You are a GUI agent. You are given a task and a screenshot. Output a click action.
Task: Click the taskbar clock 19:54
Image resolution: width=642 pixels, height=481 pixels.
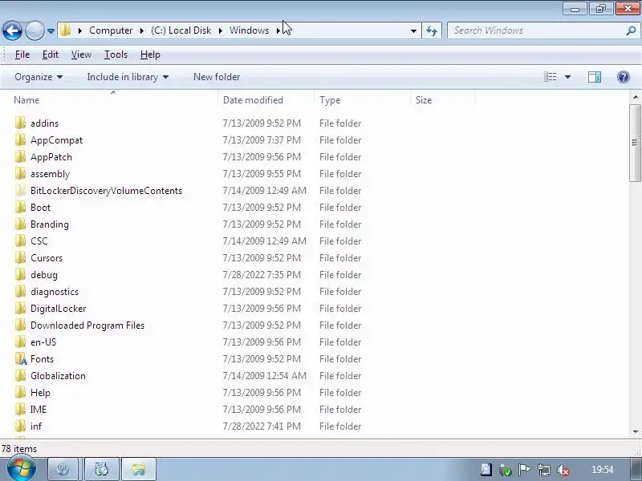click(603, 470)
